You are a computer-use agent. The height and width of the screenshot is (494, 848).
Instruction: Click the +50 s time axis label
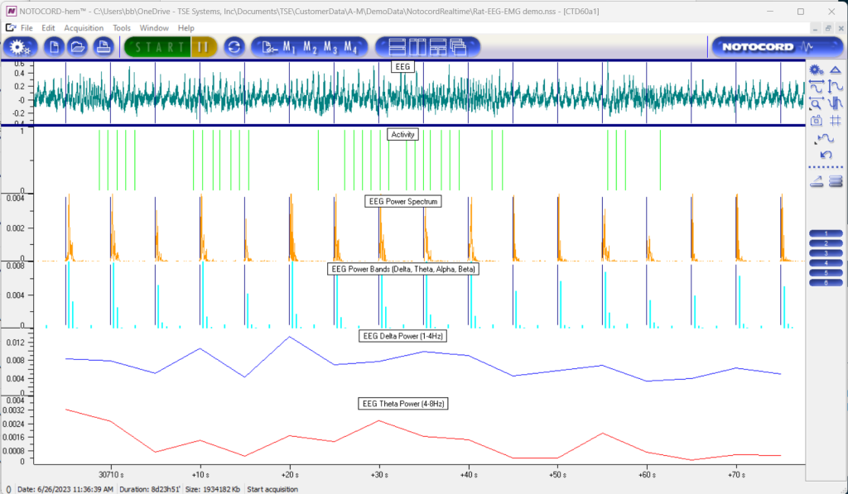[557, 474]
